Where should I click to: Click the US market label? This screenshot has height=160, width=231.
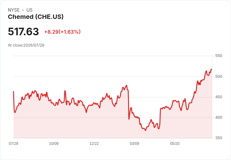(30, 10)
